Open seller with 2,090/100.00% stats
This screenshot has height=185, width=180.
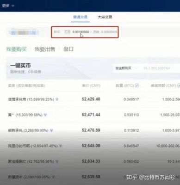[x=29, y=177]
